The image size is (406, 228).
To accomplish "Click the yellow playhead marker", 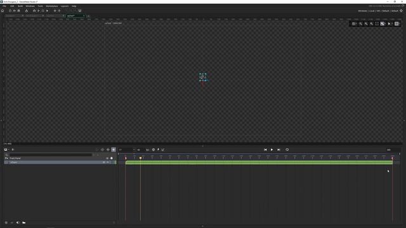I will click(x=141, y=158).
